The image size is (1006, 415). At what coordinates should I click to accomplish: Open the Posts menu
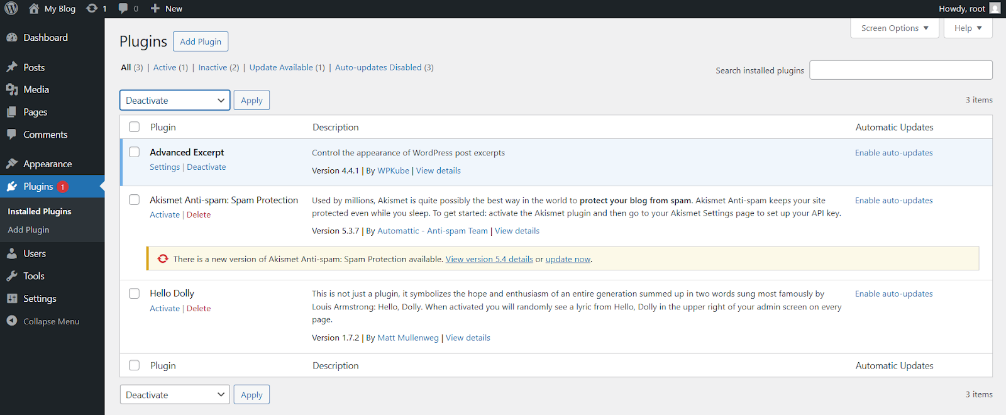coord(34,67)
